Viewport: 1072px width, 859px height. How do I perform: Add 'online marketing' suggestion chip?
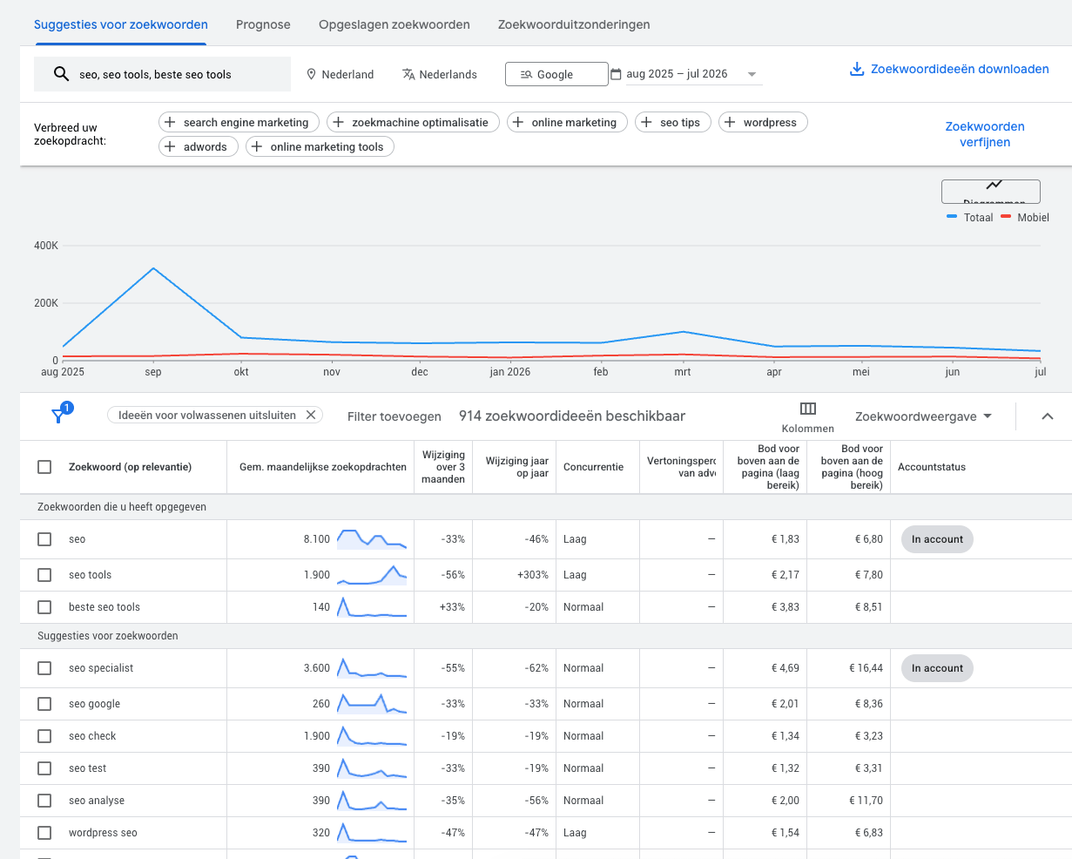(567, 123)
